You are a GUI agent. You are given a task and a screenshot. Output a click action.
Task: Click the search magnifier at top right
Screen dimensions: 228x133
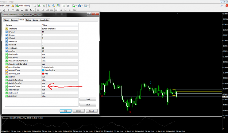pyautogui.click(x=221, y=6)
